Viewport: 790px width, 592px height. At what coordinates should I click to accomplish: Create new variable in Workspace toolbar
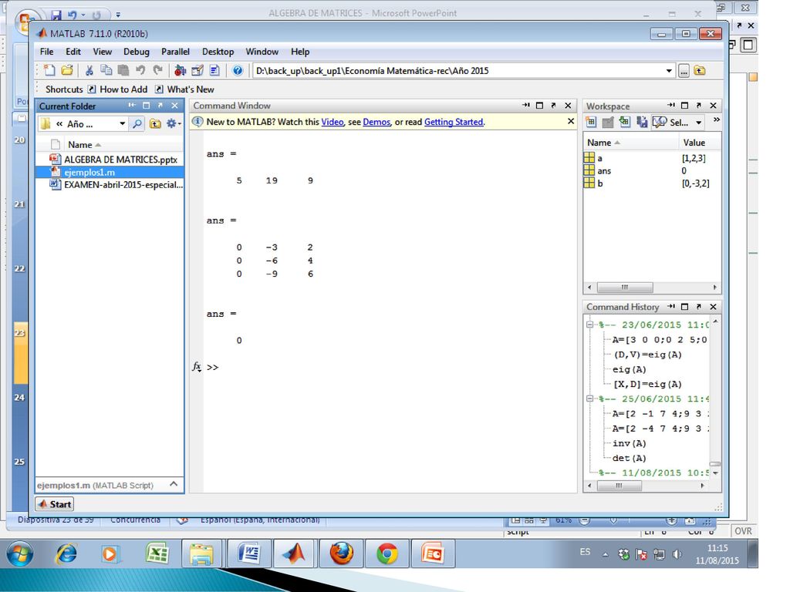point(591,122)
